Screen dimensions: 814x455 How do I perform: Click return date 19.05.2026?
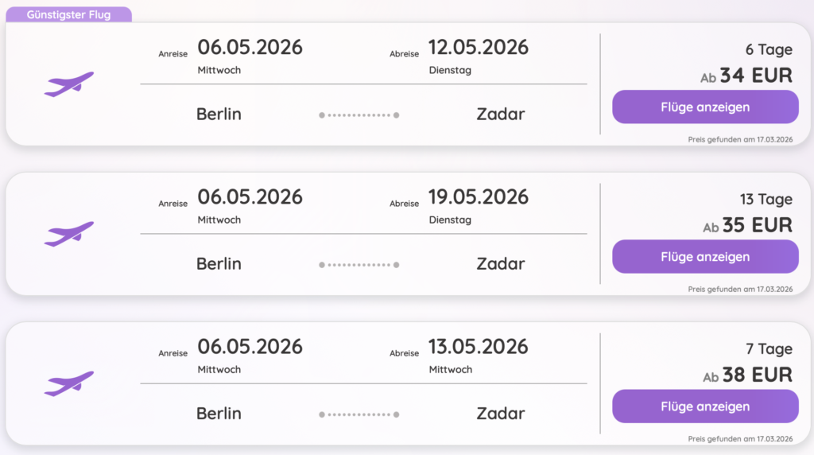(478, 197)
